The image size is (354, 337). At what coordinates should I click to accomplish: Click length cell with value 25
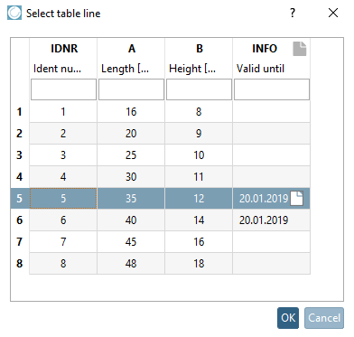click(x=131, y=155)
